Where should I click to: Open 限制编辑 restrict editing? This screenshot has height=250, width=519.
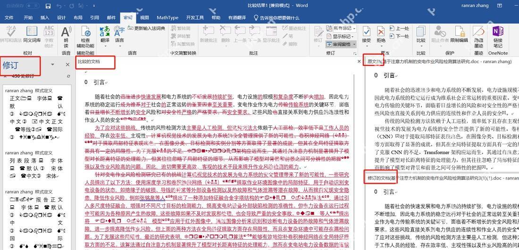(x=459, y=35)
